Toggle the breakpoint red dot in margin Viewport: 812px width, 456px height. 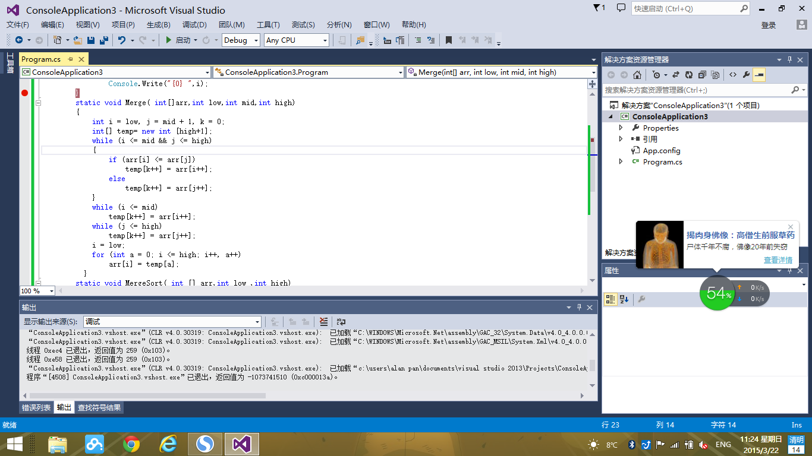[x=24, y=93]
